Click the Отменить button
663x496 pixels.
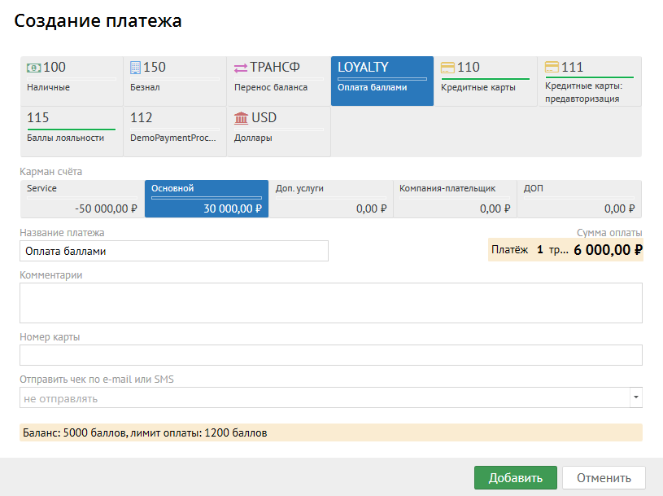click(x=604, y=478)
